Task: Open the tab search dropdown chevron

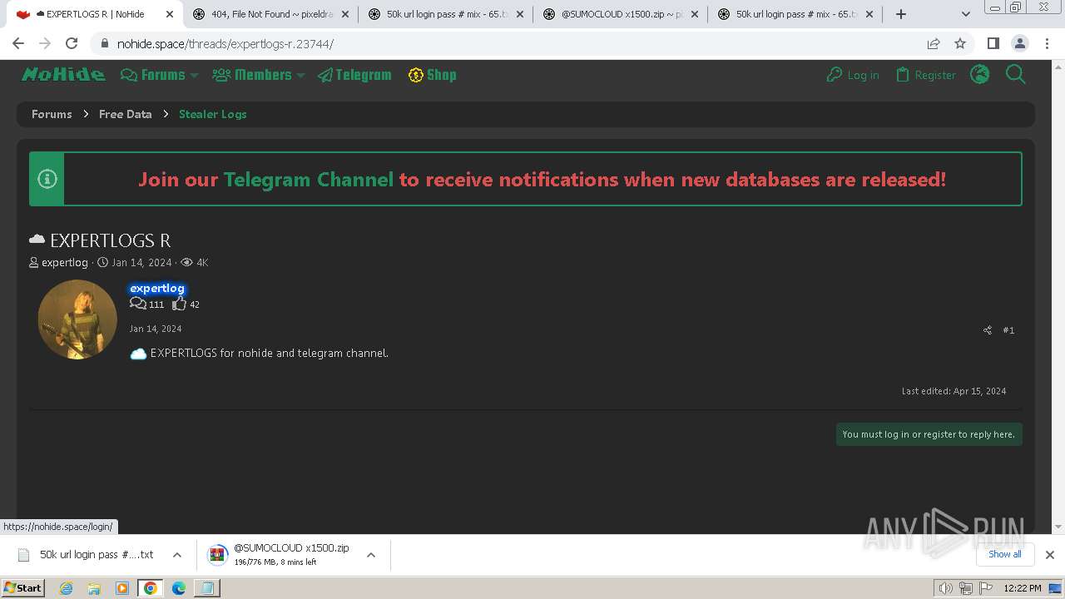Action: pyautogui.click(x=966, y=14)
